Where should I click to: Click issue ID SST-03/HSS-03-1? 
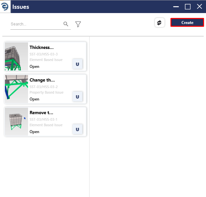[x=43, y=119]
